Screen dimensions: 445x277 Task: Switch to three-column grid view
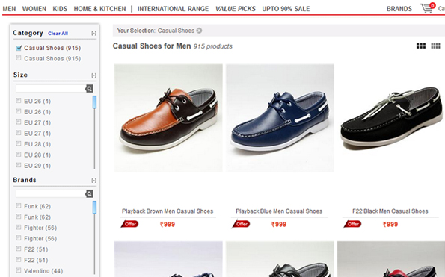tap(421, 46)
